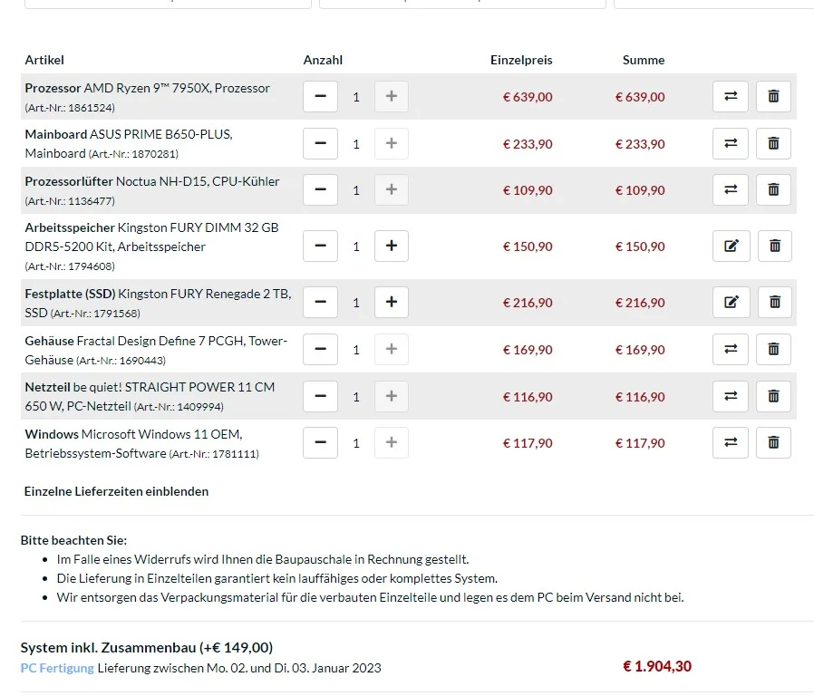Remove the Fractal Design Define 7 case
The image size is (814, 696).
coord(773,349)
